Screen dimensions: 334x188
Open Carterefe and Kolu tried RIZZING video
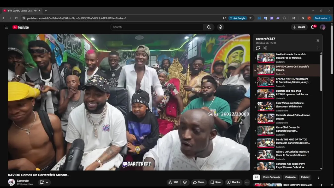click(287, 95)
